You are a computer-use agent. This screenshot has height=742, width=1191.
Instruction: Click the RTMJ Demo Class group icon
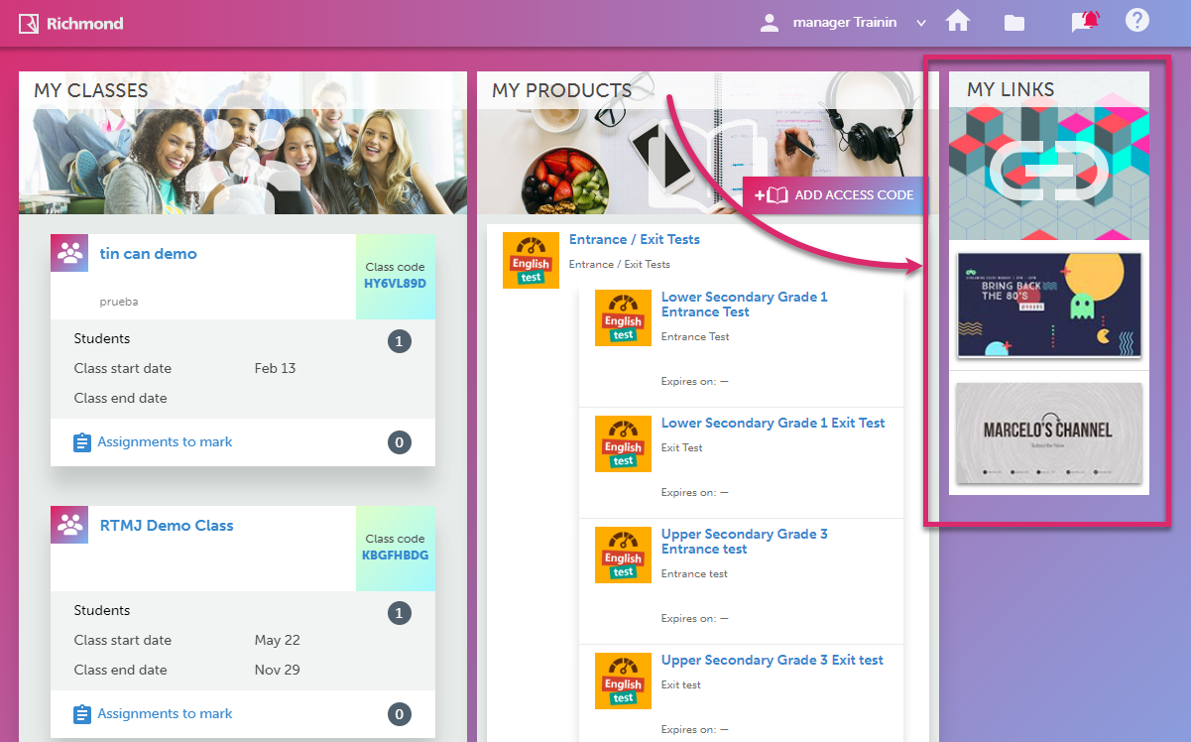pyautogui.click(x=69, y=525)
